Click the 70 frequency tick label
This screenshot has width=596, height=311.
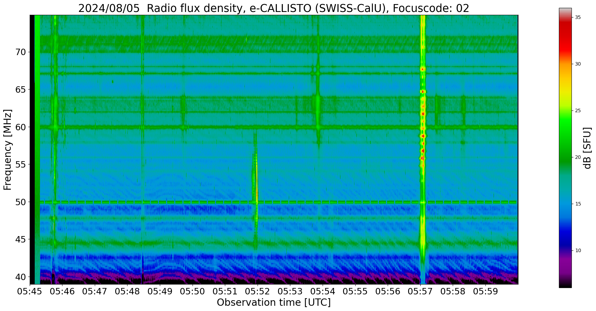20,52
